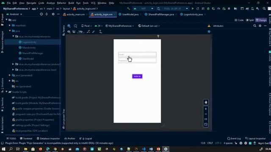The image size is (271, 152).
Task: Switch to Split view mode
Action: [250, 20]
